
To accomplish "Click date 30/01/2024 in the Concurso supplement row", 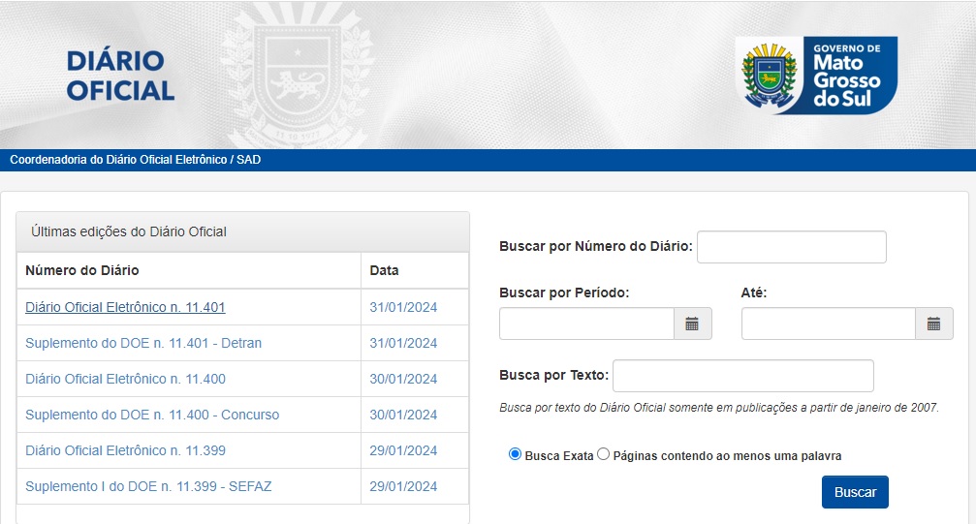I will [403, 416].
